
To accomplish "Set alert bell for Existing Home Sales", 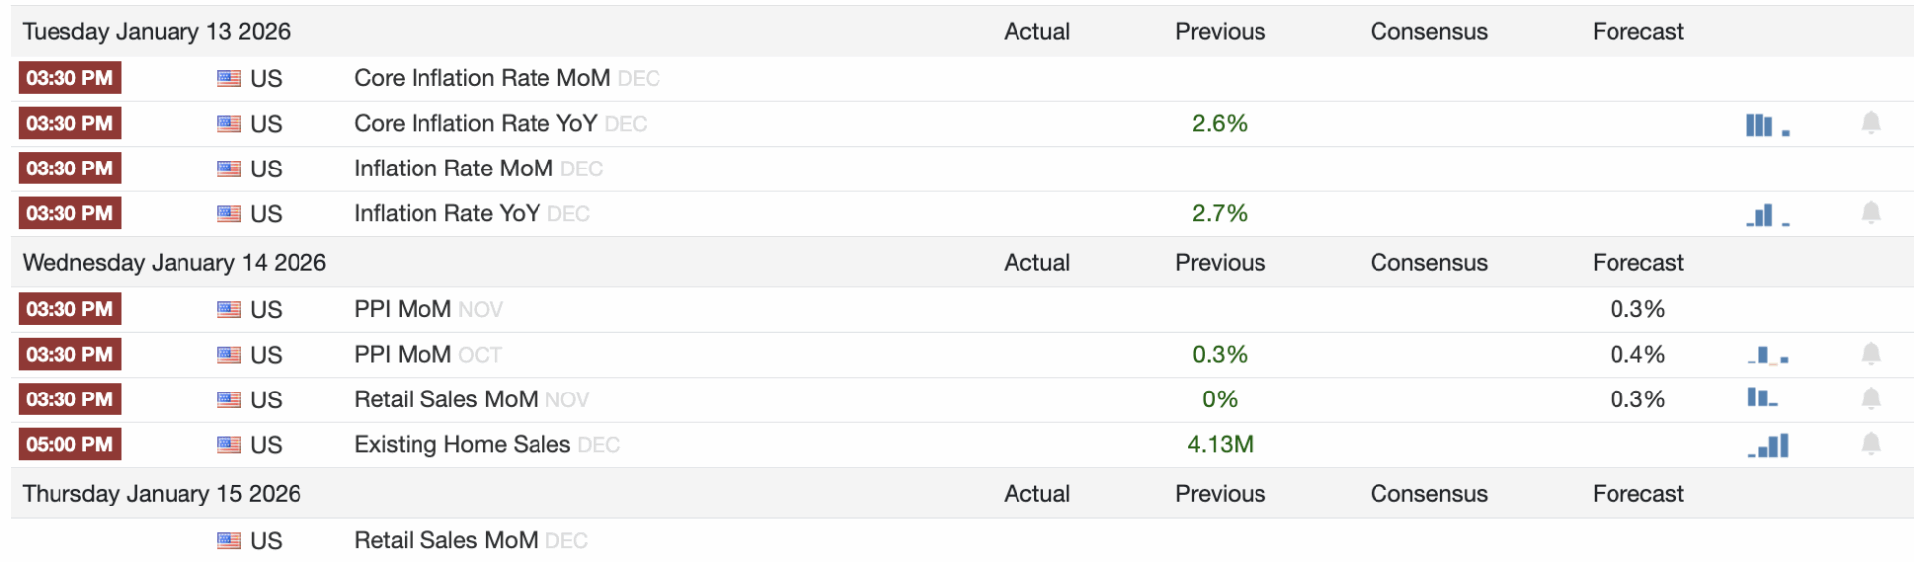I will [1870, 444].
